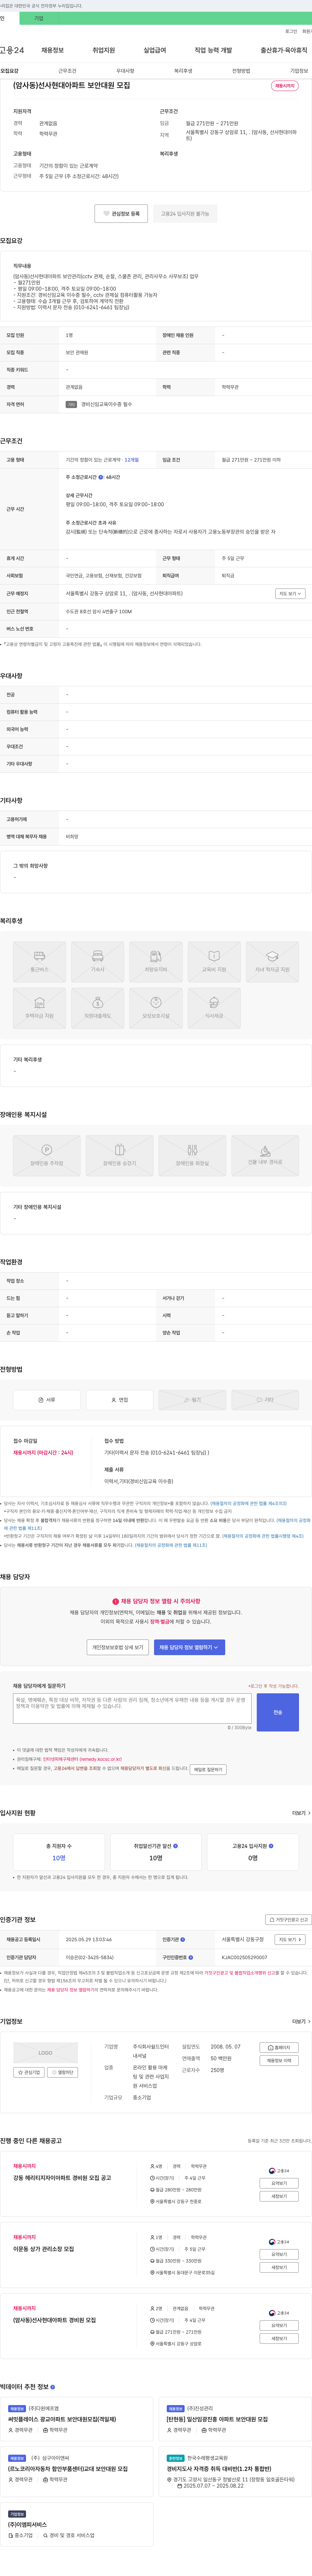312x2576 pixels.
Task: Select the 통근버스 welfare icon
Action: click(x=40, y=961)
